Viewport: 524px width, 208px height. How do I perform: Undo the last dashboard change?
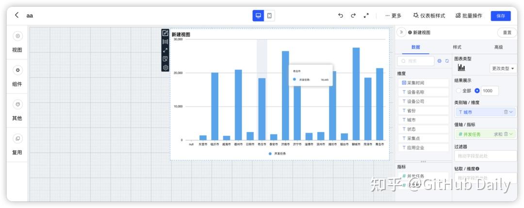(x=341, y=16)
